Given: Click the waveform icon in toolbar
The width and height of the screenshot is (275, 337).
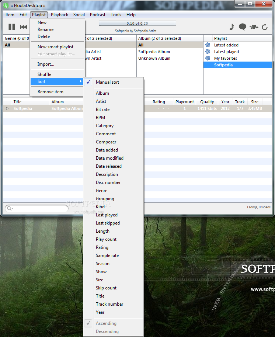Looking at the screenshot, I should tap(254, 27).
